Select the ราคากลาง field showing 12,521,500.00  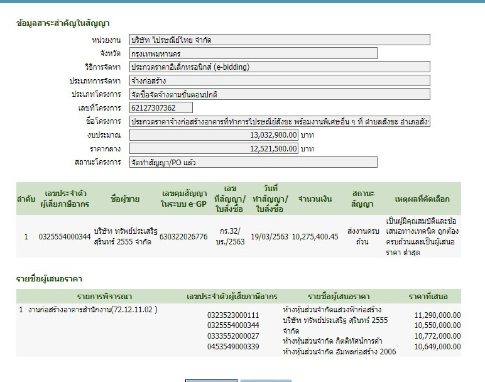(x=213, y=149)
